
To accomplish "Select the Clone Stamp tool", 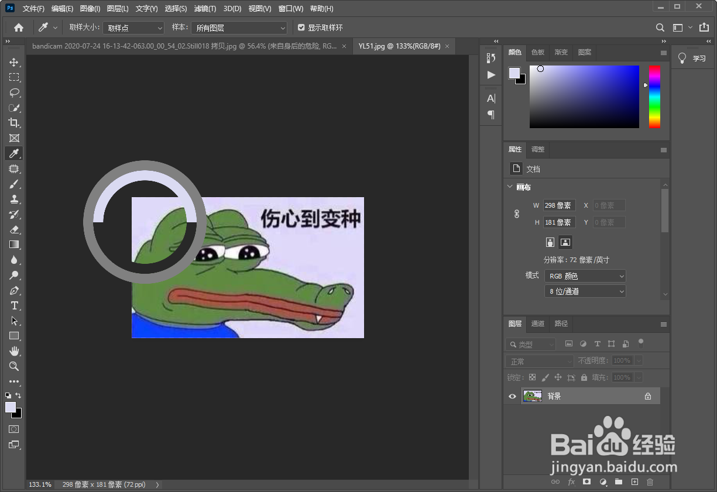I will click(14, 199).
